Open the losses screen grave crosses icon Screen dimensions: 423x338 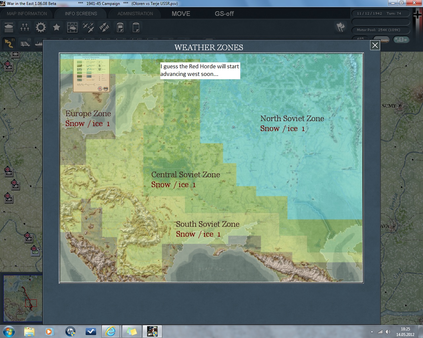25,27
